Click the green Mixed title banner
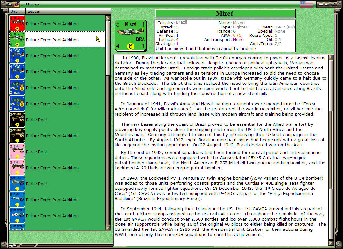 [225, 13]
